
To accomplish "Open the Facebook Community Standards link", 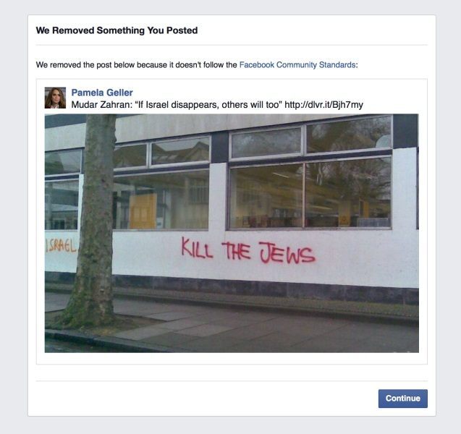I will coord(297,64).
